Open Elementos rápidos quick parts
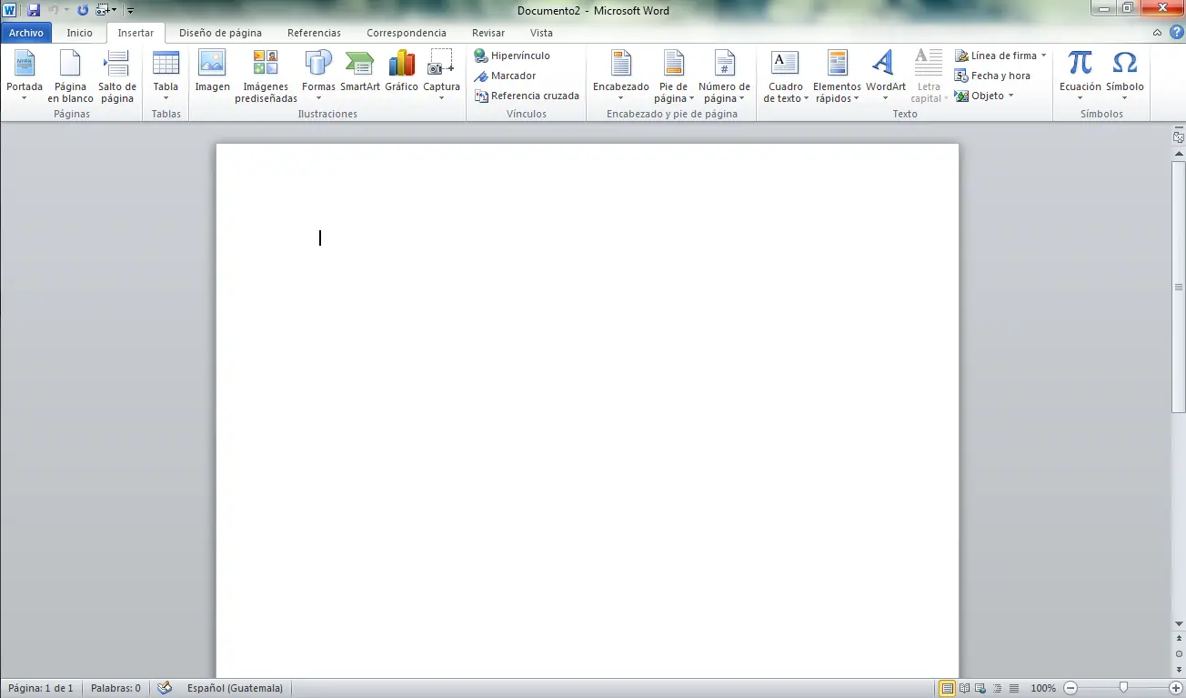 pos(837,76)
